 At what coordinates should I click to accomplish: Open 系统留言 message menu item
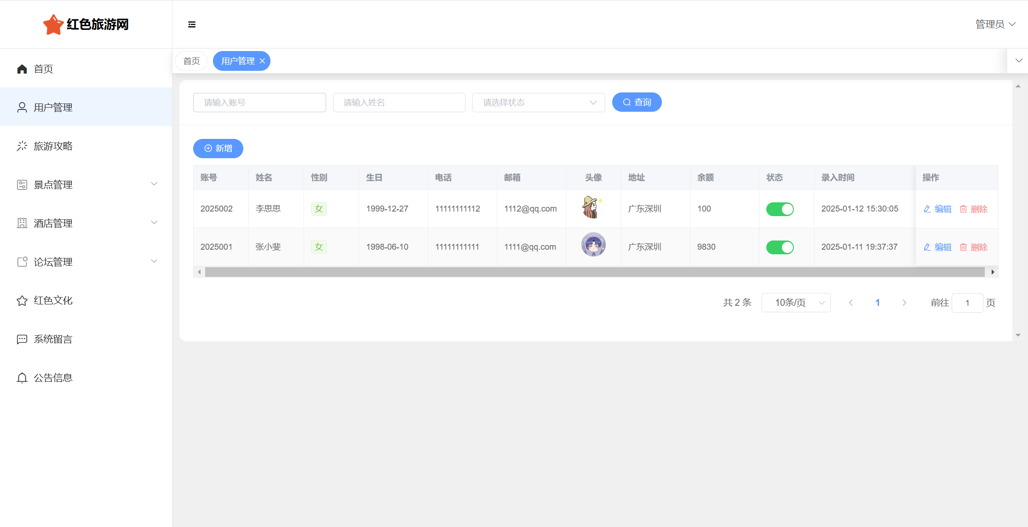pyautogui.click(x=53, y=339)
